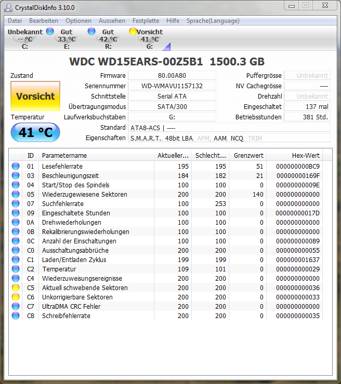The image size is (341, 384).
Task: Click the Drehzahl field Unbekannt
Action: 307,96
